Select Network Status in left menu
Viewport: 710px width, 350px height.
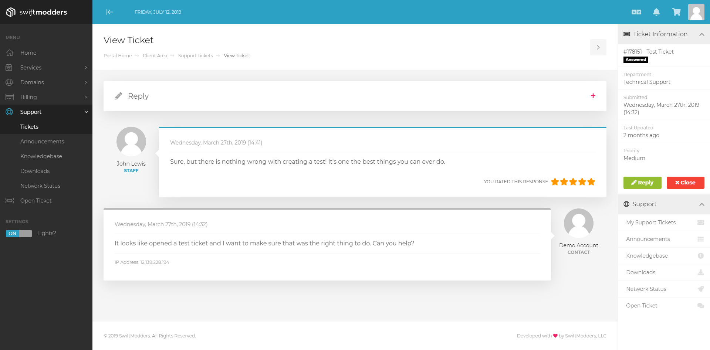coord(40,186)
